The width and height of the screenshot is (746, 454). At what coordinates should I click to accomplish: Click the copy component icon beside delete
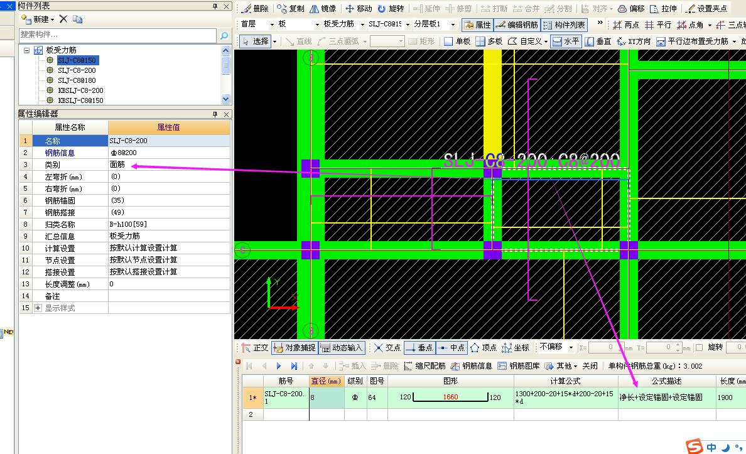tap(77, 19)
